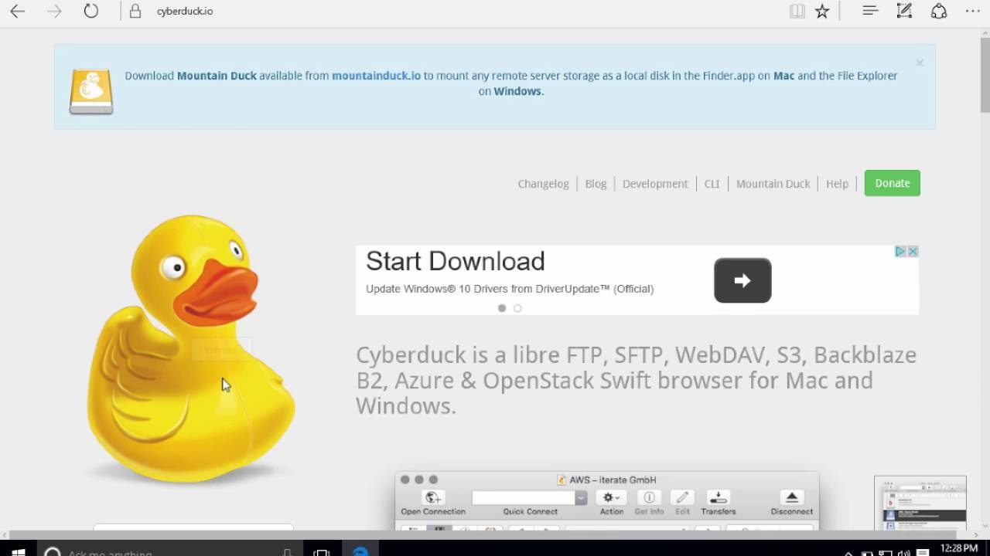Click the bold Mountain Duck banner link
The width and height of the screenshot is (990, 556).
pyautogui.click(x=217, y=76)
